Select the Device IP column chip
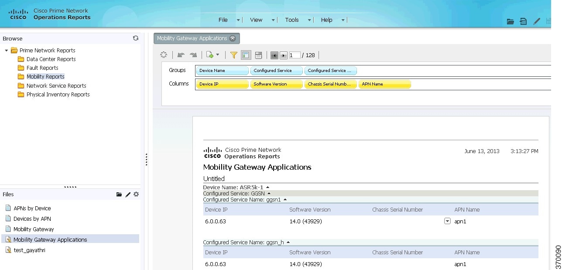 223,84
